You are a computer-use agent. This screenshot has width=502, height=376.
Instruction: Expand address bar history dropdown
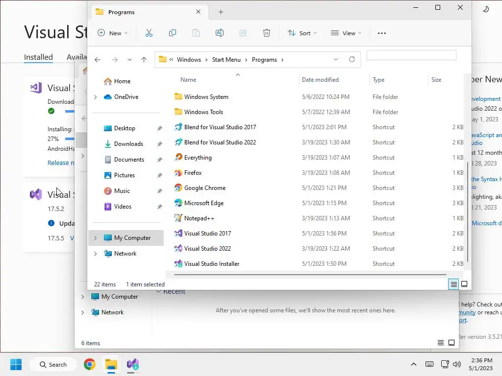[335, 59]
